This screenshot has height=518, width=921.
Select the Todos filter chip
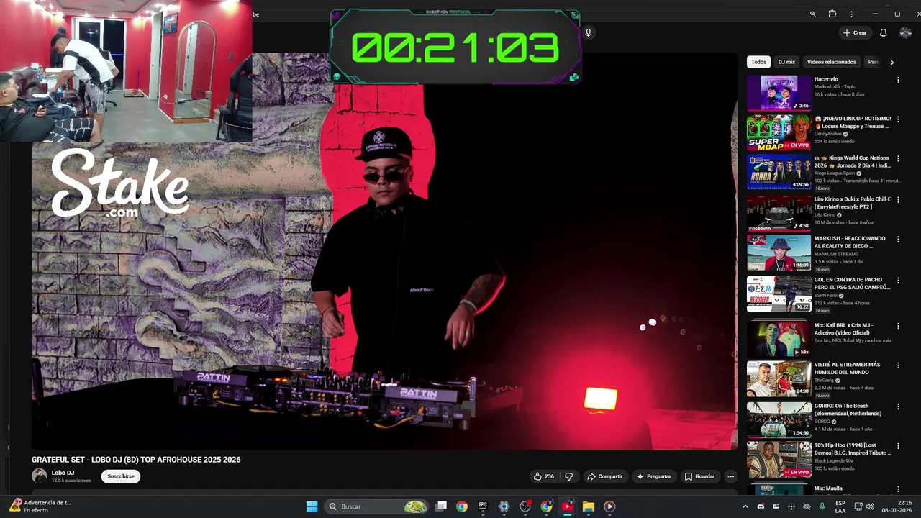click(x=758, y=62)
